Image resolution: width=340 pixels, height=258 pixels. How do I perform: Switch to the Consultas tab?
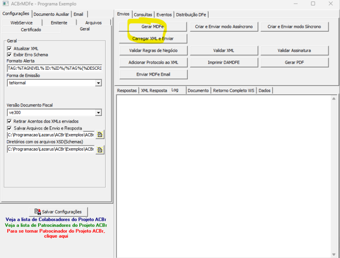click(143, 15)
